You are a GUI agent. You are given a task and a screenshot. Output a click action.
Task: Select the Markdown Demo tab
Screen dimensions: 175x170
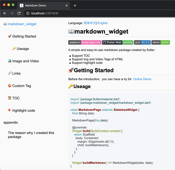click(x=44, y=6)
